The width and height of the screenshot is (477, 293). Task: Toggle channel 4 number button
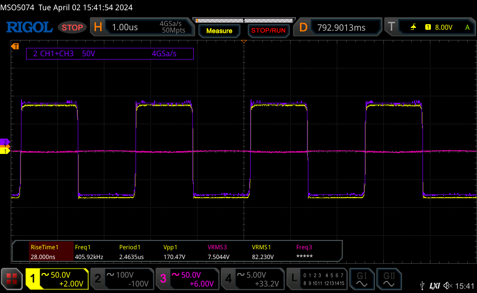click(x=228, y=279)
